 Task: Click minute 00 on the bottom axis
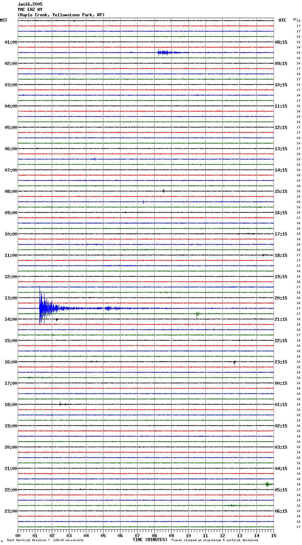[18, 535]
